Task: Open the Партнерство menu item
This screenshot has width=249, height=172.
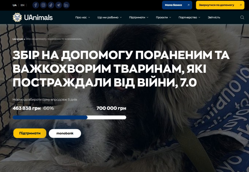Action: pos(189,17)
